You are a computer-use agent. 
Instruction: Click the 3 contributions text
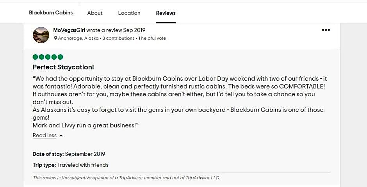click(118, 38)
